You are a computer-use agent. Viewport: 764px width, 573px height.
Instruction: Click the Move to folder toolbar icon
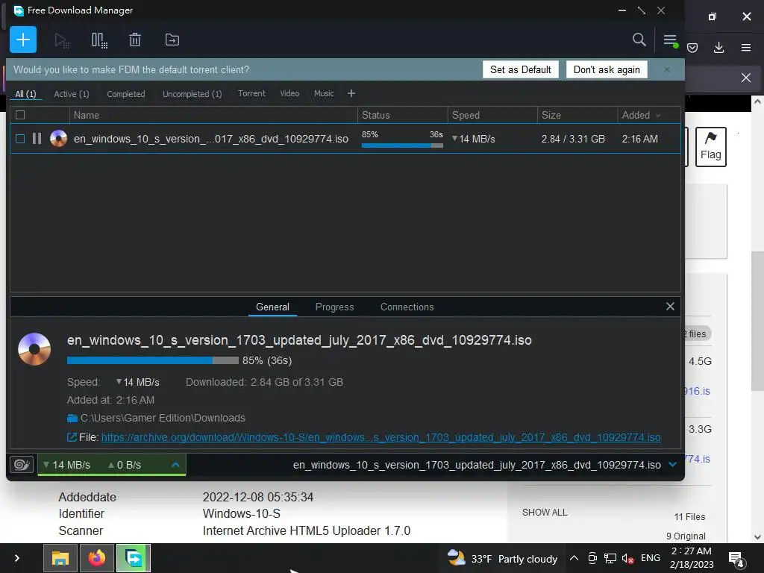coord(172,40)
